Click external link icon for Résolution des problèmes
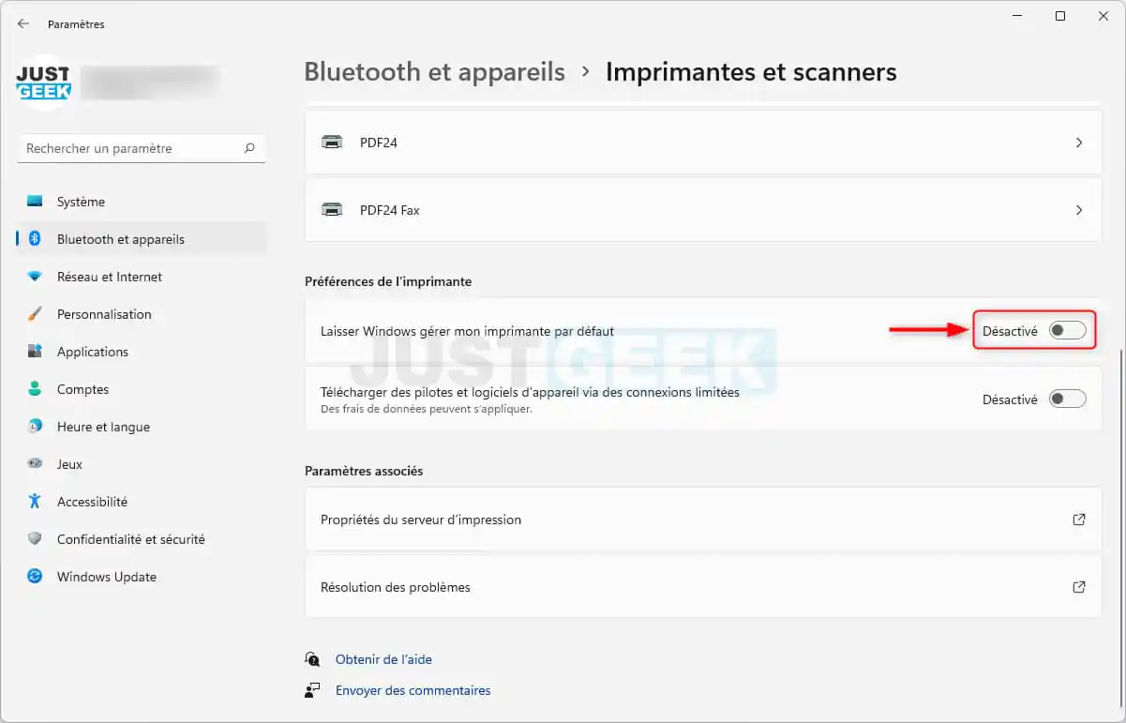This screenshot has width=1126, height=723. (x=1079, y=587)
